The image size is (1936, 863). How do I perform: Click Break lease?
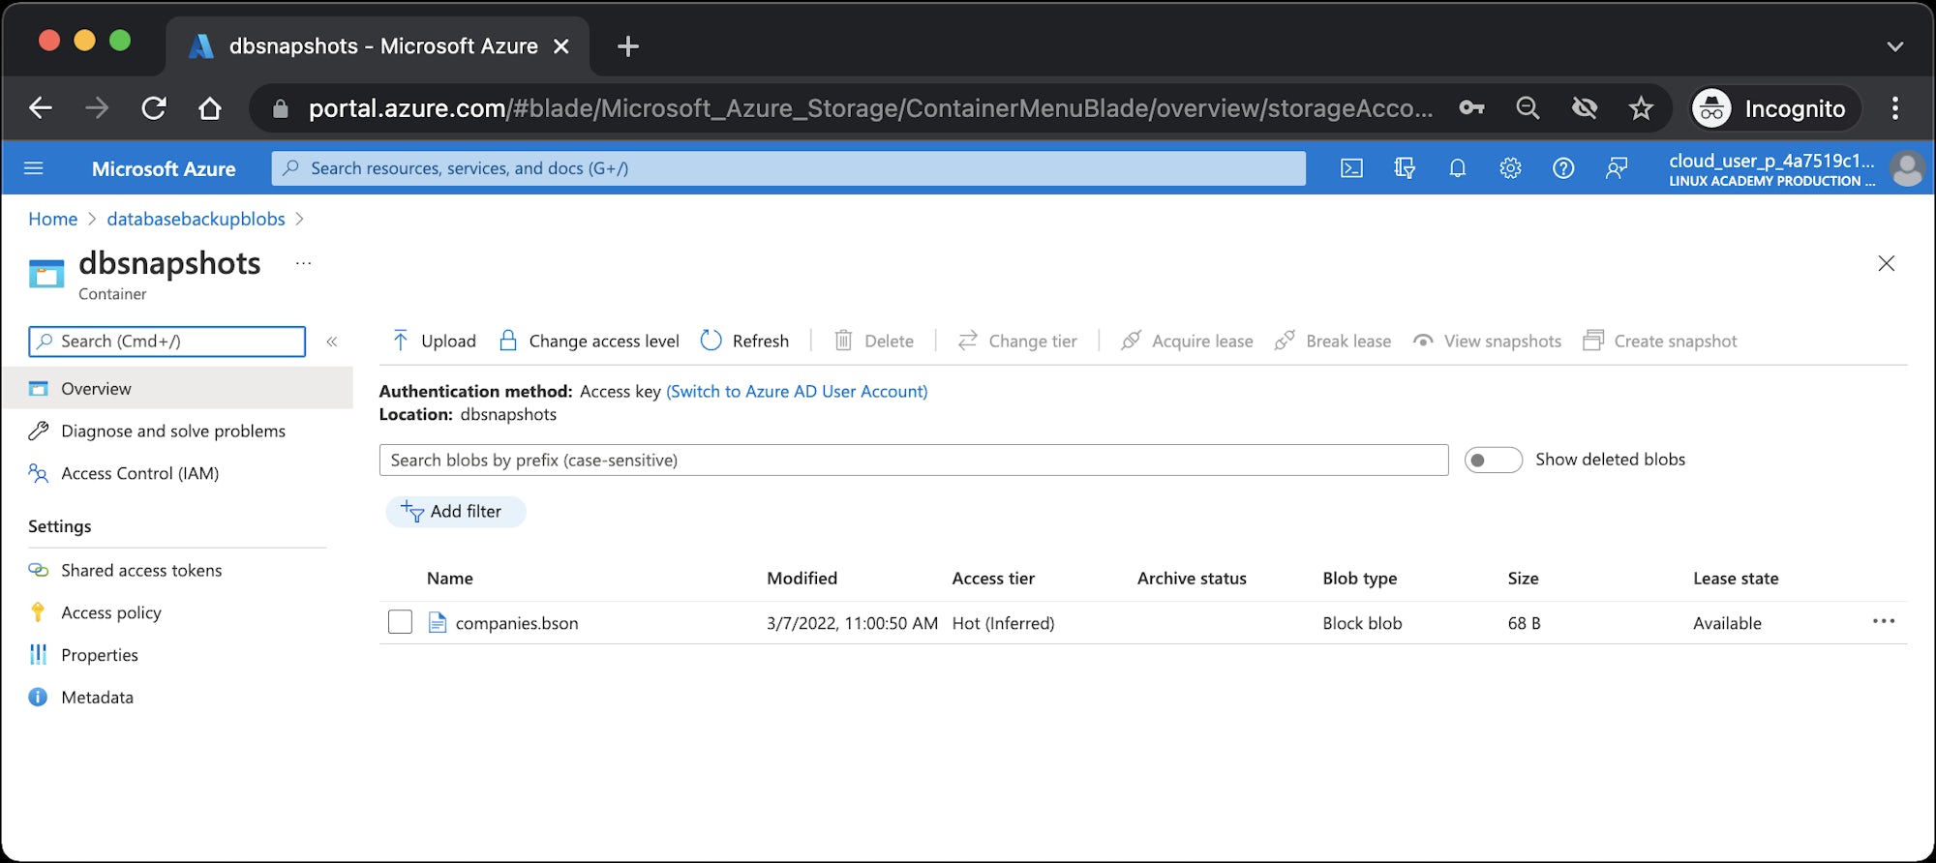[1333, 341]
